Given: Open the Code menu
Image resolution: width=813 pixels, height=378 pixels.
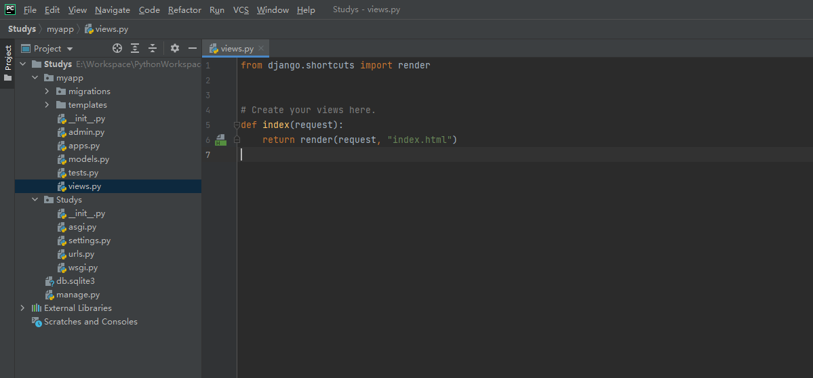Looking at the screenshot, I should click(149, 10).
